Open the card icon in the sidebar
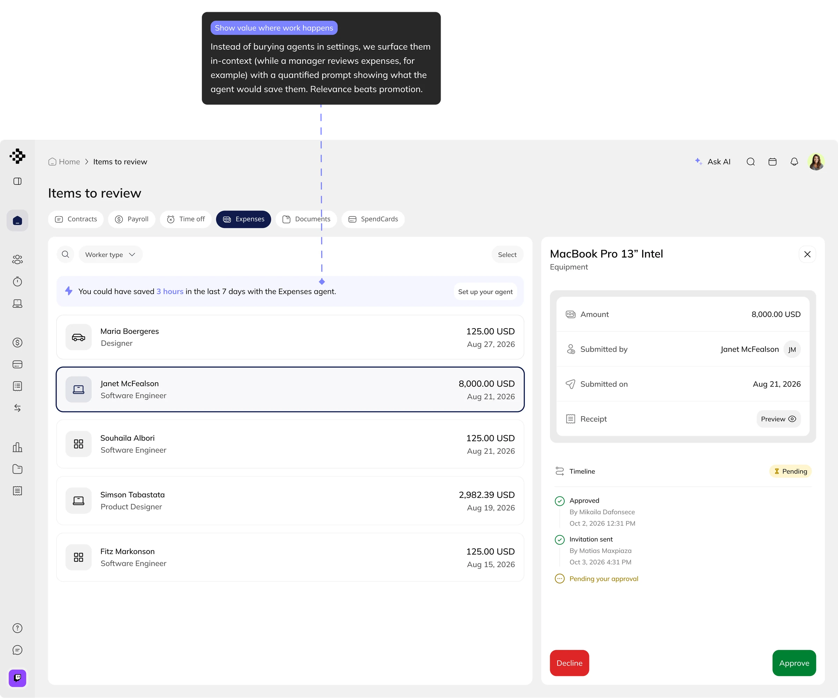Screen dimensions: 838x698 click(17, 364)
